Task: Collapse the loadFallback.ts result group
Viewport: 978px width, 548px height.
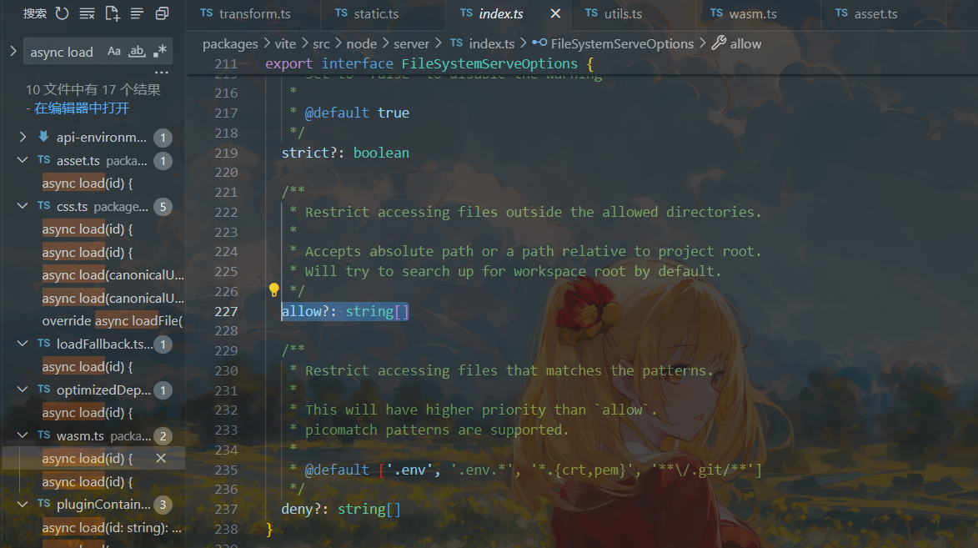Action: 23,344
